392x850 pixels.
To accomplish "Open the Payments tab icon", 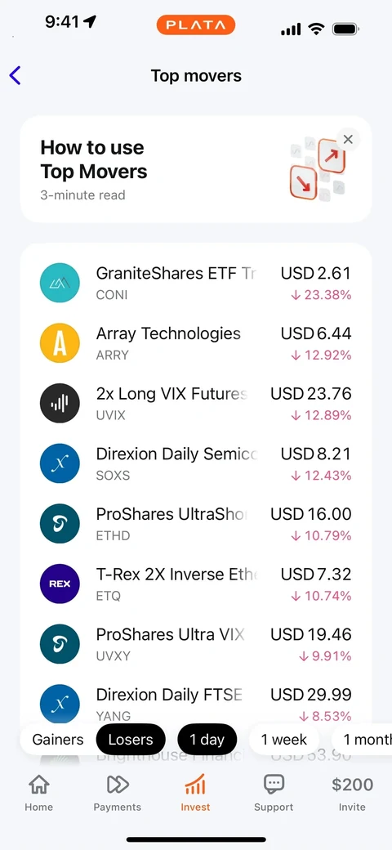I will click(118, 784).
